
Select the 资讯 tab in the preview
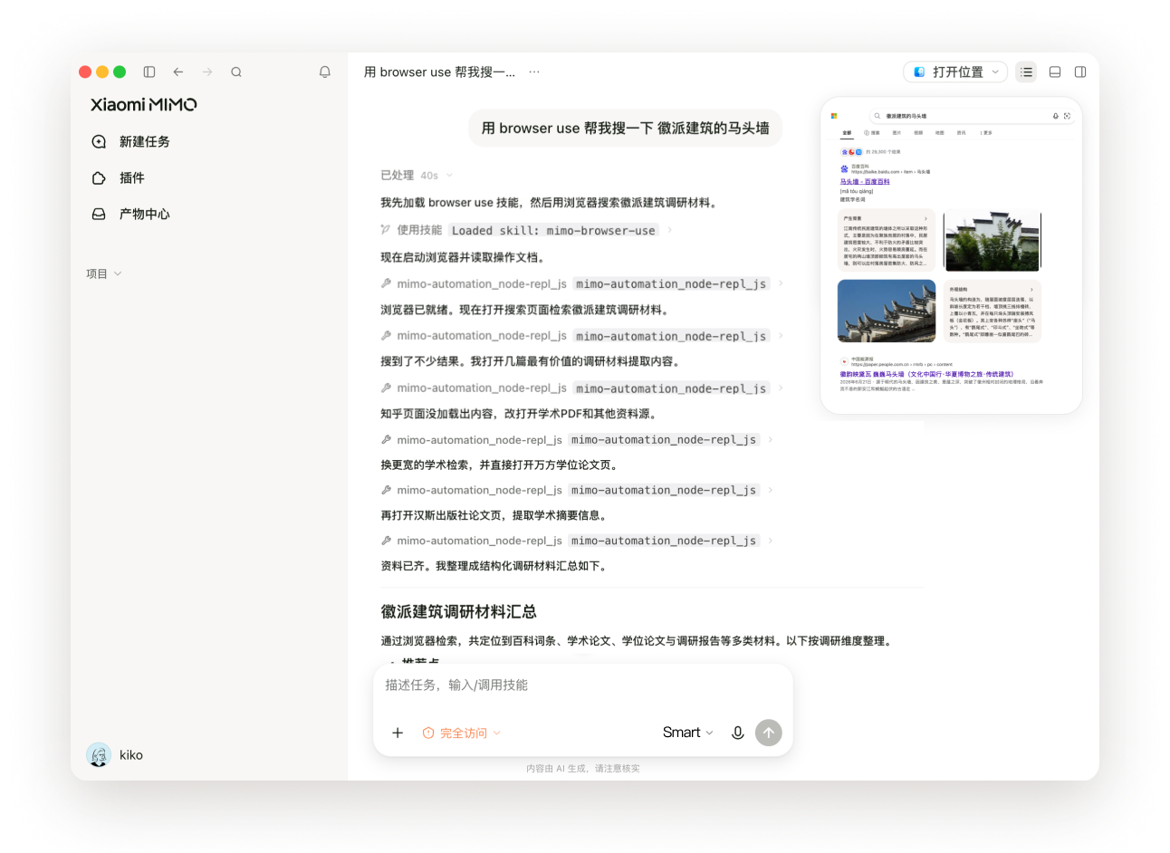961,133
